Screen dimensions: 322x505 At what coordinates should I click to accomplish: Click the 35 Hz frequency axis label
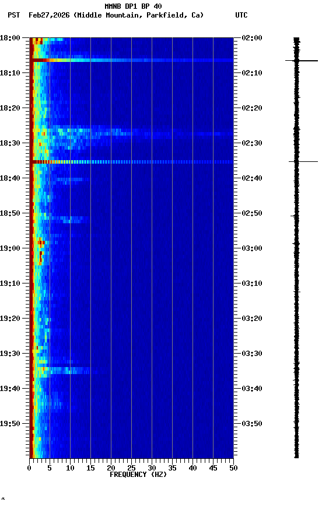coord(172,468)
